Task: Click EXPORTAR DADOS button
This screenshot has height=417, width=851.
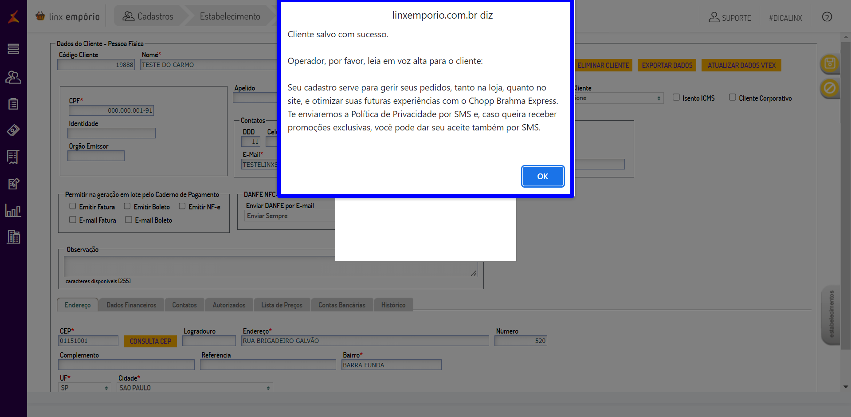Action: point(667,65)
